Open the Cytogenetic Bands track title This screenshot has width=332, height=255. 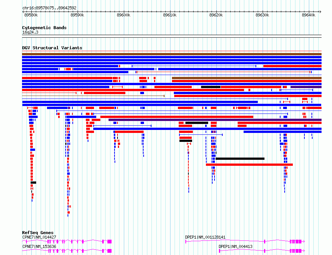pos(44,28)
